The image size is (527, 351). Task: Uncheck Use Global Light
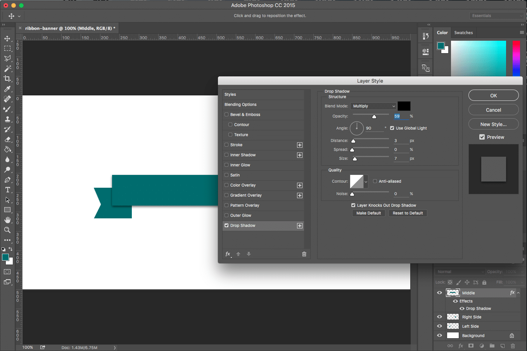tap(392, 128)
